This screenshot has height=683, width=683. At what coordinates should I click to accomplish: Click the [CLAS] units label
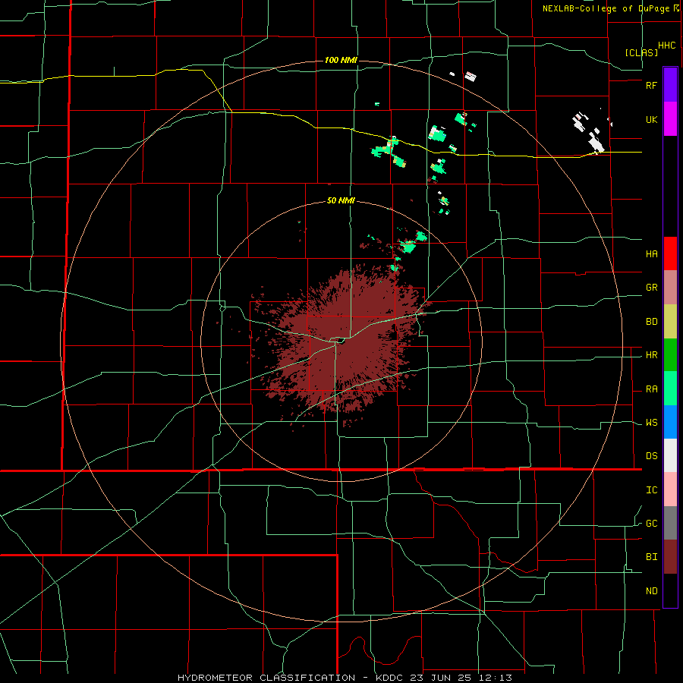(641, 52)
